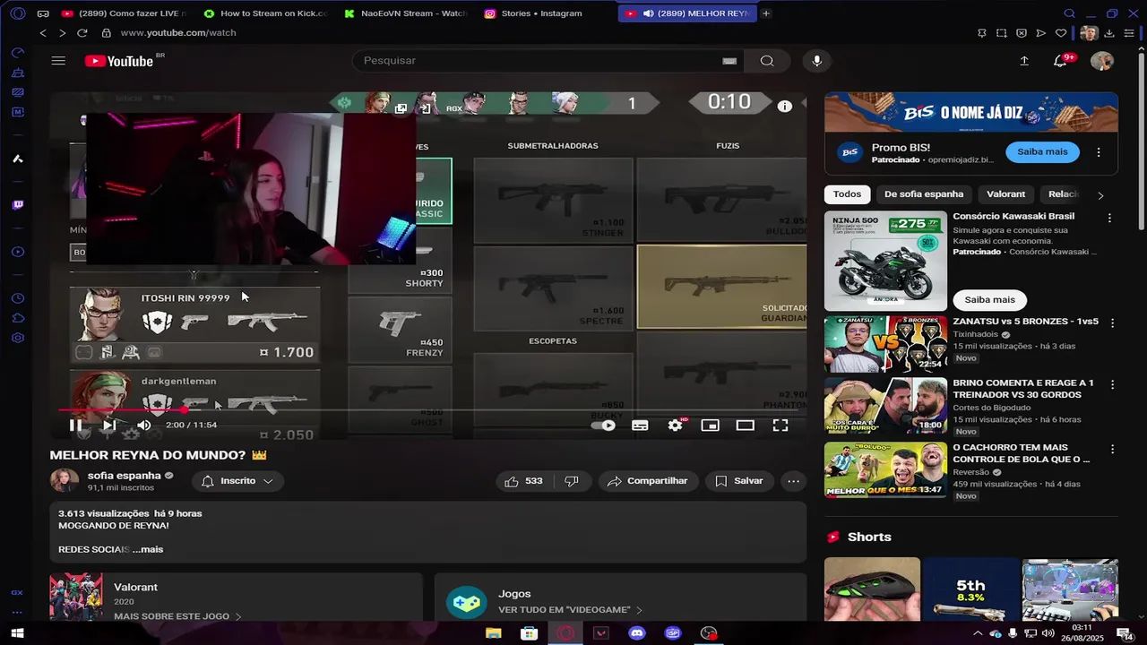Like the video with 533 likes
This screenshot has height=645, width=1147.
(524, 481)
